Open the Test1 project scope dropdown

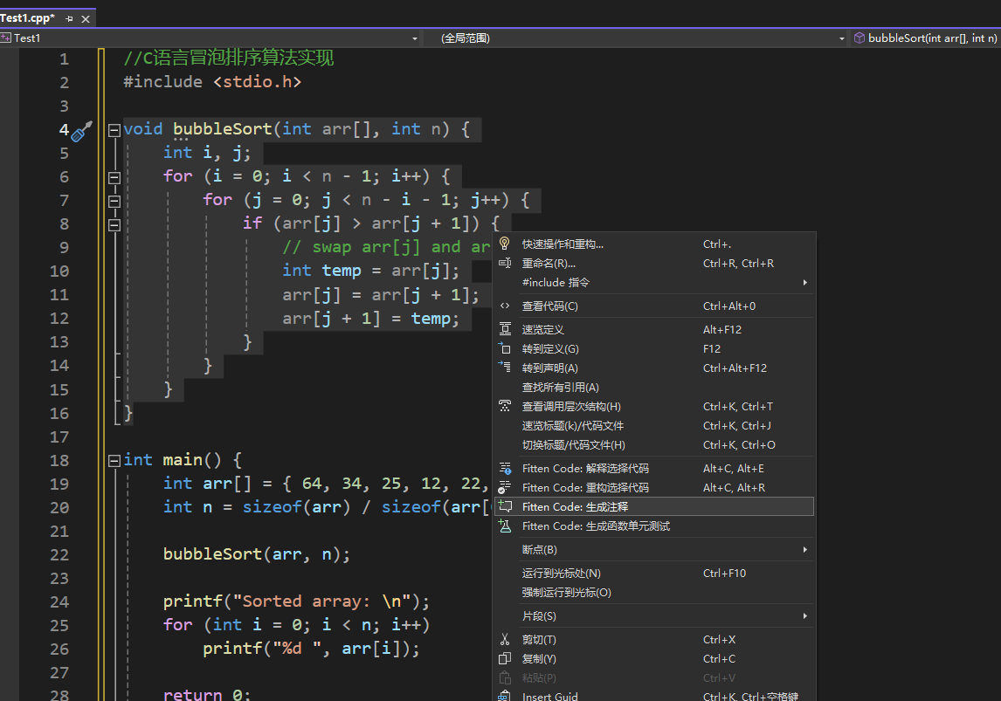click(415, 38)
